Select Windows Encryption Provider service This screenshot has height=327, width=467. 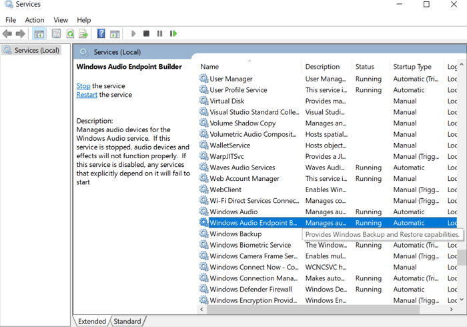328,300
